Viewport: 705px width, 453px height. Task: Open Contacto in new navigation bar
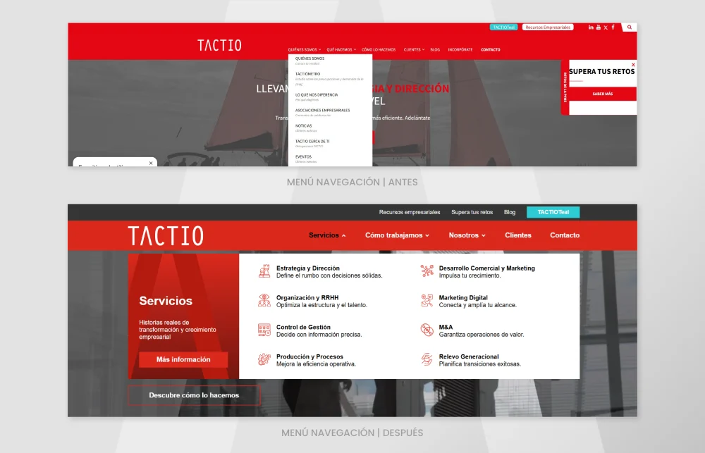pyautogui.click(x=565, y=235)
